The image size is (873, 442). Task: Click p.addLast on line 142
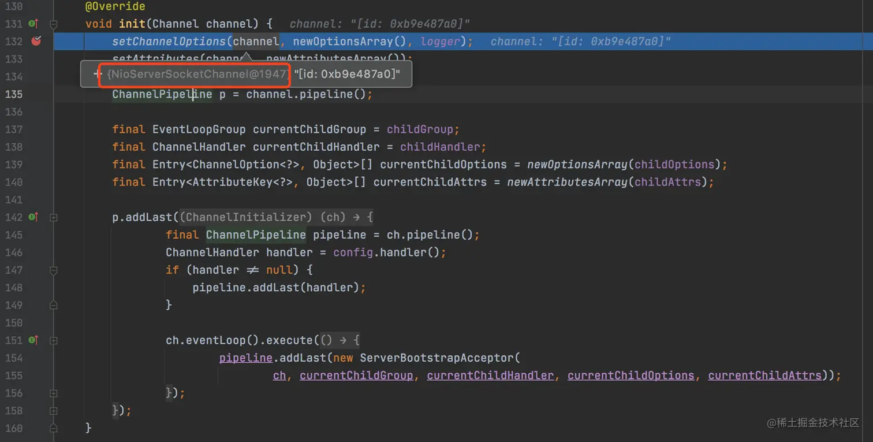(x=143, y=217)
